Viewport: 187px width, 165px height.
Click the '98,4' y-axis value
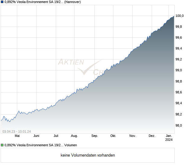click(179, 103)
